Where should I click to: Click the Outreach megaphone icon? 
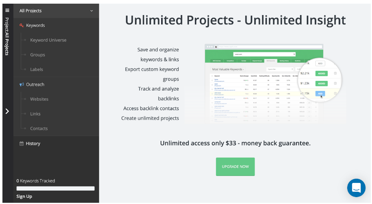22,85
